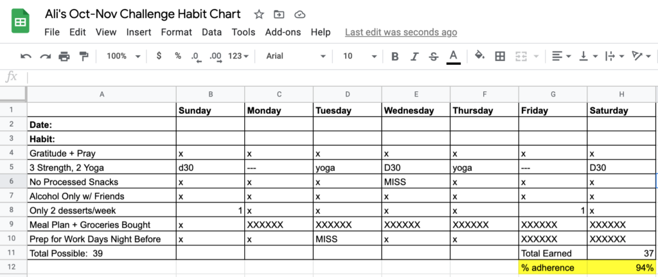Expand the Arial font dropdown
658x277 pixels.
pos(296,56)
